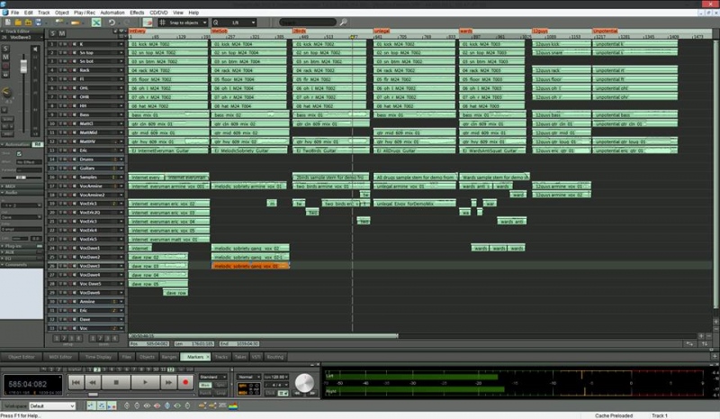This screenshot has height=419, width=720.
Task: Adjust the track editor volume fader
Action: [24, 67]
